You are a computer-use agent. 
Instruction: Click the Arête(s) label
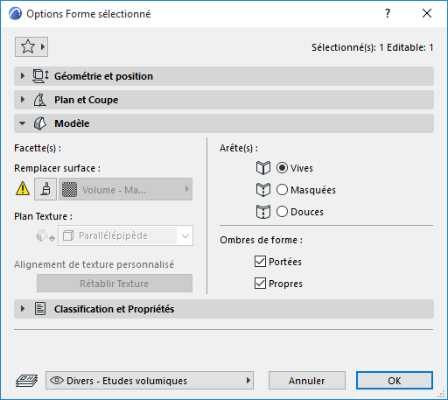point(239,148)
